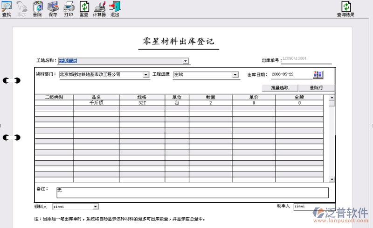This screenshot has height=228, width=373.
Task: Click the 批量选取 batch select button
Action: click(279, 88)
